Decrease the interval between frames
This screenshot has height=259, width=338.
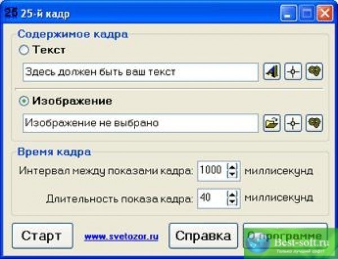232,175
